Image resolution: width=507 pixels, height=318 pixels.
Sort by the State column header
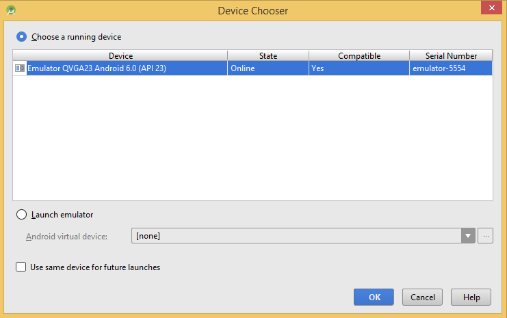(268, 55)
